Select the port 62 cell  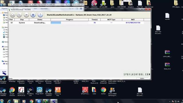(x=11, y=23)
